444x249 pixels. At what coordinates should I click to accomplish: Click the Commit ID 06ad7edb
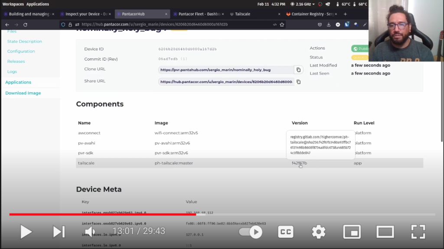[168, 59]
